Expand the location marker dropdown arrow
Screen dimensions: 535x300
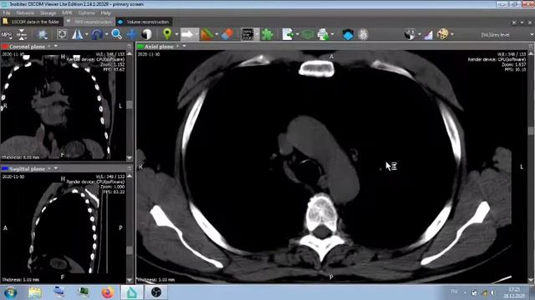pyautogui.click(x=176, y=35)
